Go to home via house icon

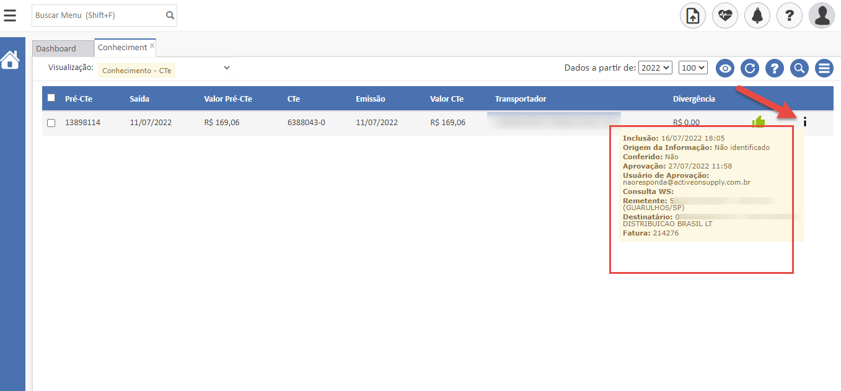click(x=10, y=60)
